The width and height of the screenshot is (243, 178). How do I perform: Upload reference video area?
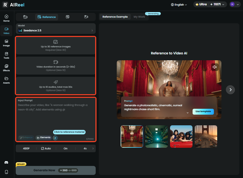[x=56, y=66]
